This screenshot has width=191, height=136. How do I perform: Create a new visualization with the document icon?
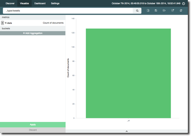148,11
